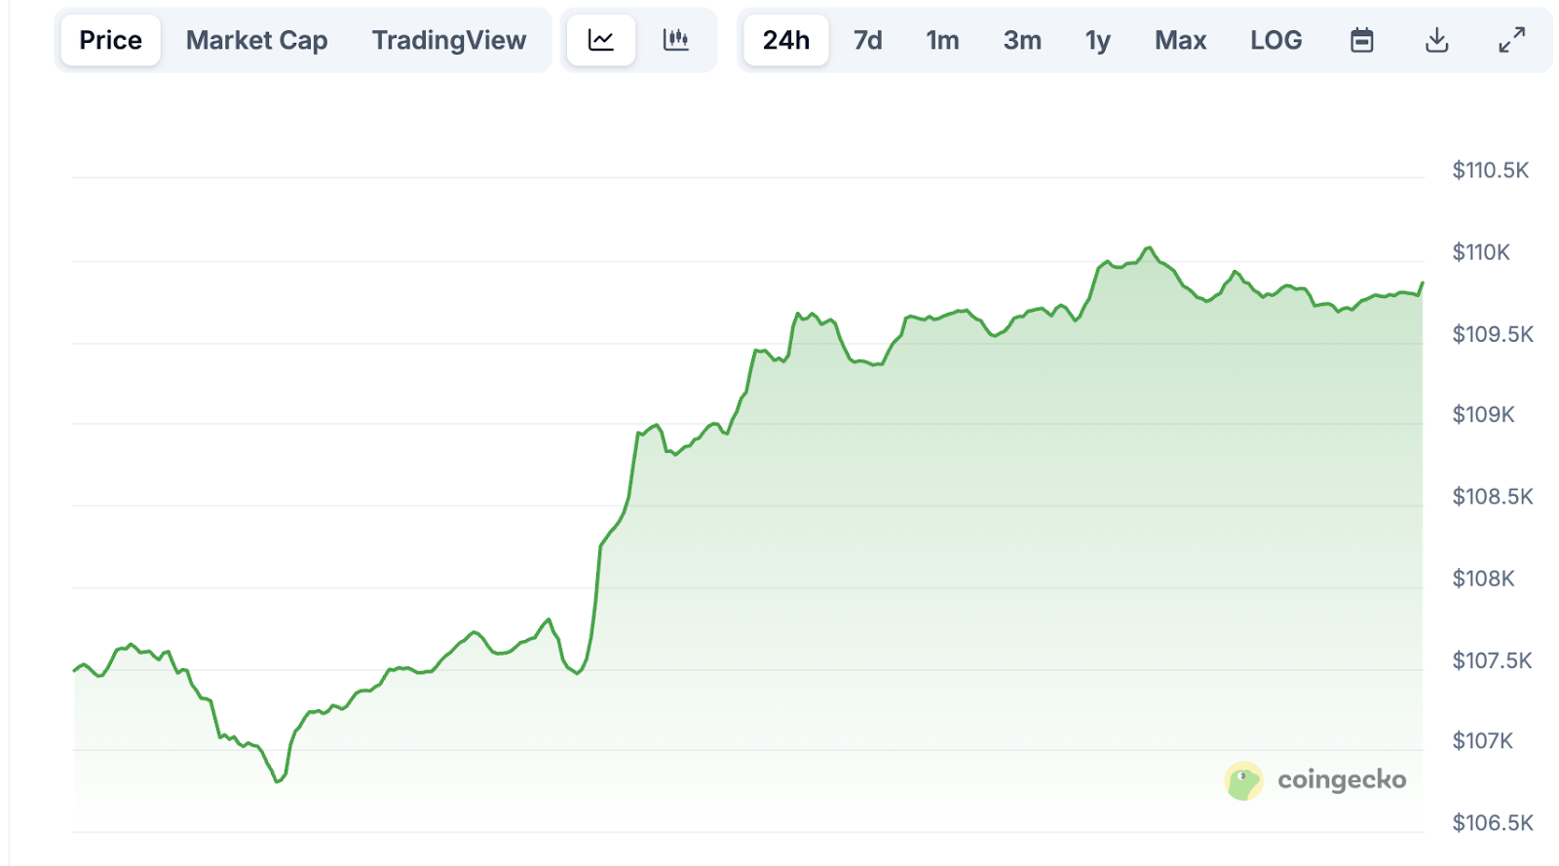Switch to candlestick chart view icon
The height and width of the screenshot is (866, 1559).
(675, 40)
